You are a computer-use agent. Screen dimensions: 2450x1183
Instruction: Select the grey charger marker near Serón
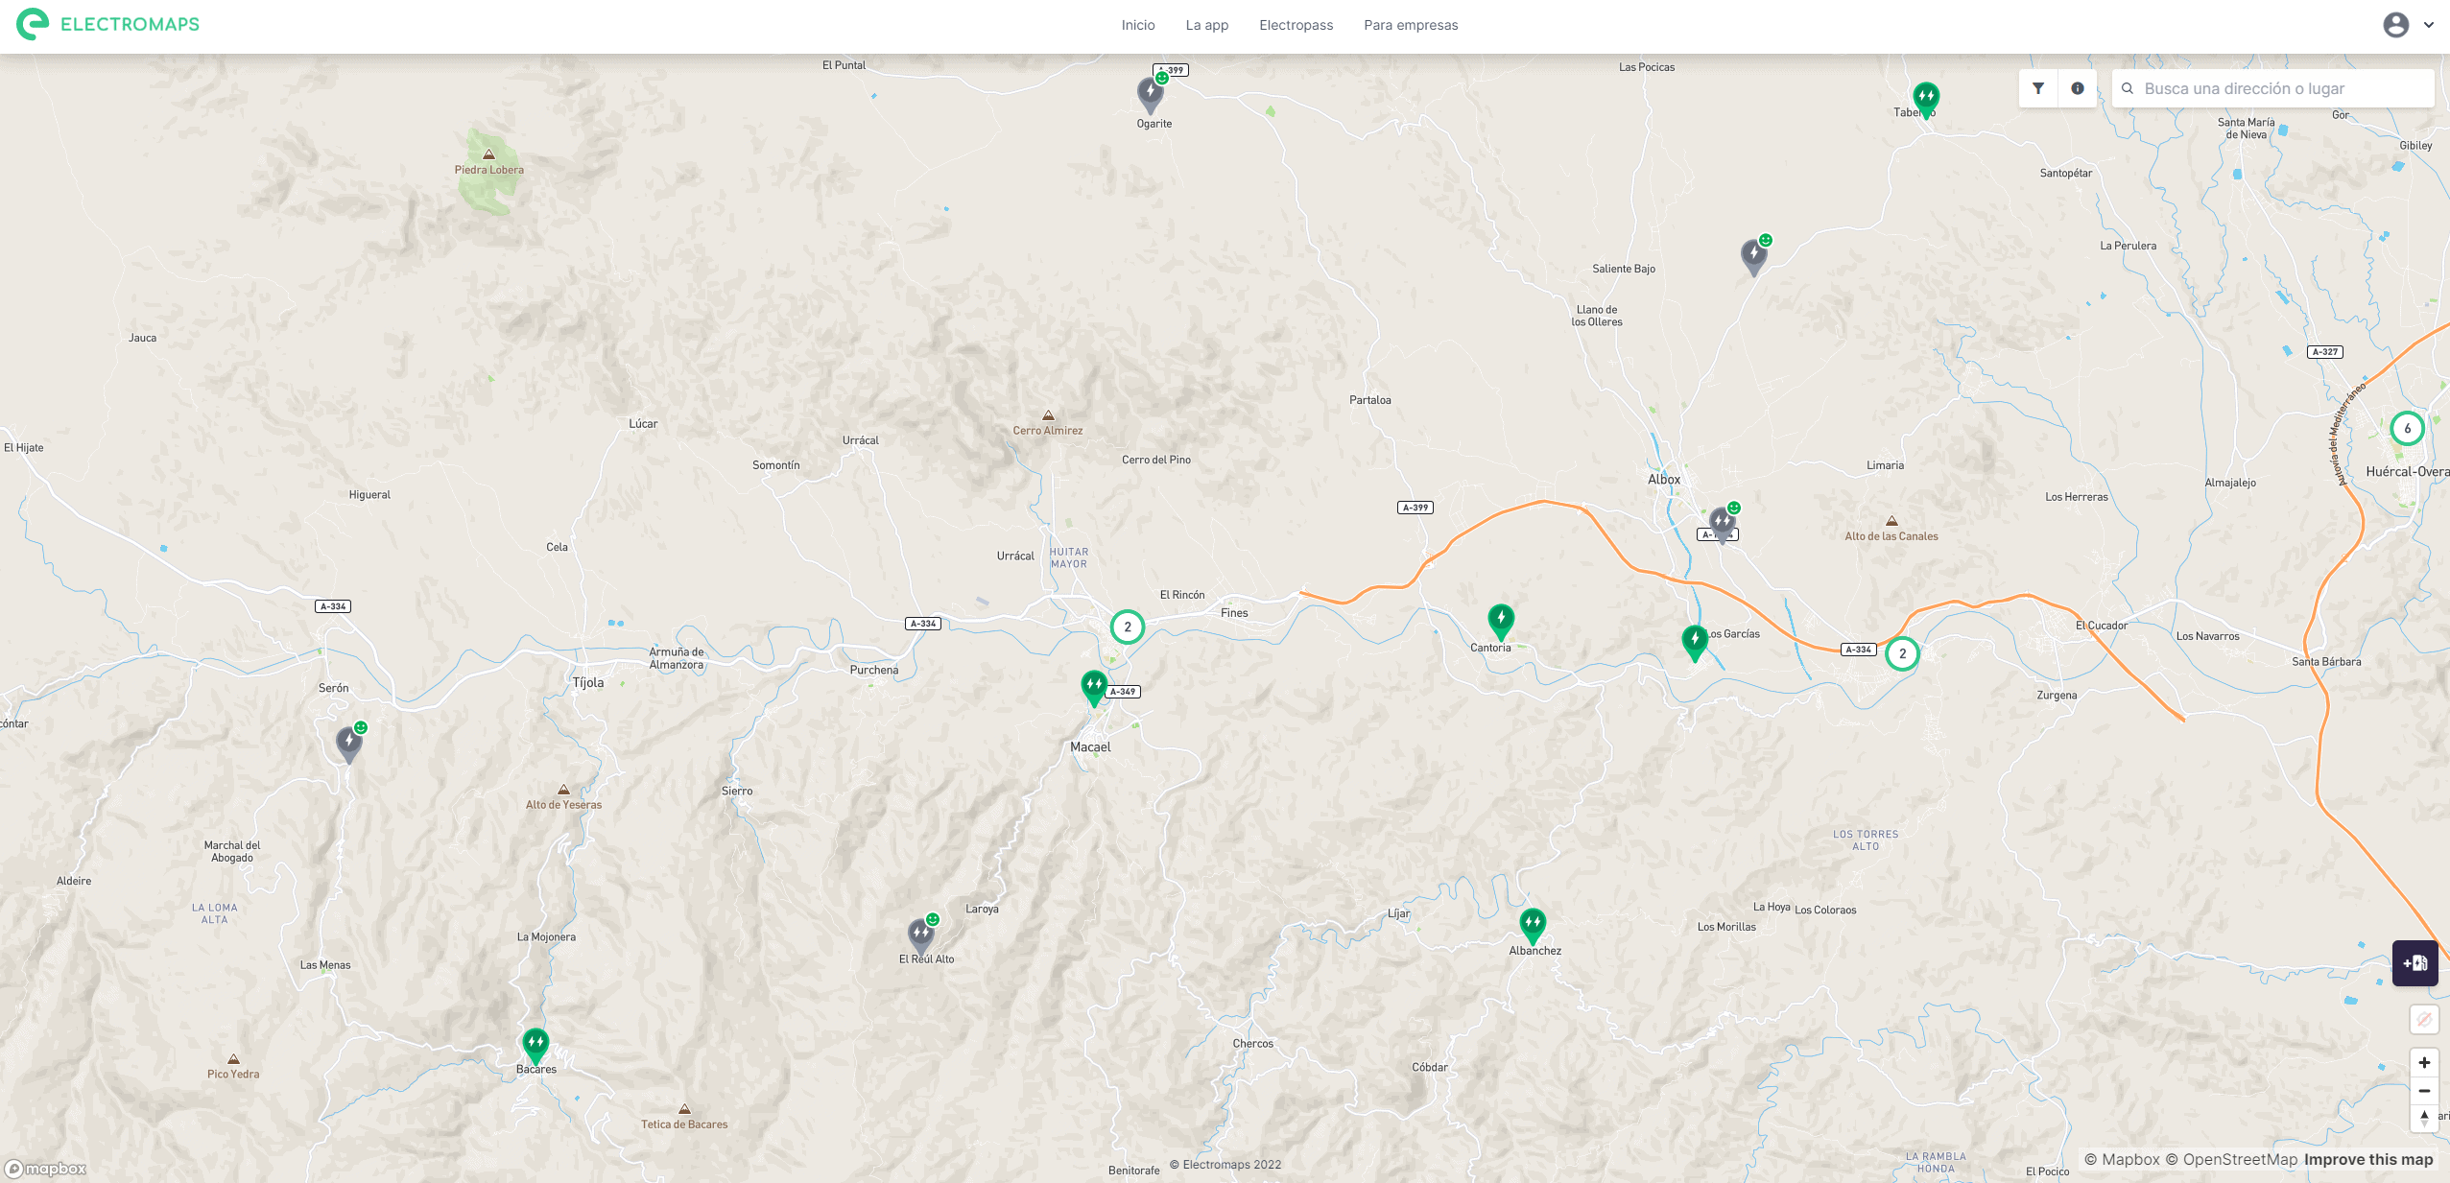click(x=348, y=744)
